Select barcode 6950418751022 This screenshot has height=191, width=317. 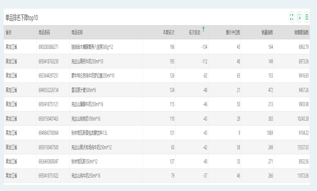(48, 176)
